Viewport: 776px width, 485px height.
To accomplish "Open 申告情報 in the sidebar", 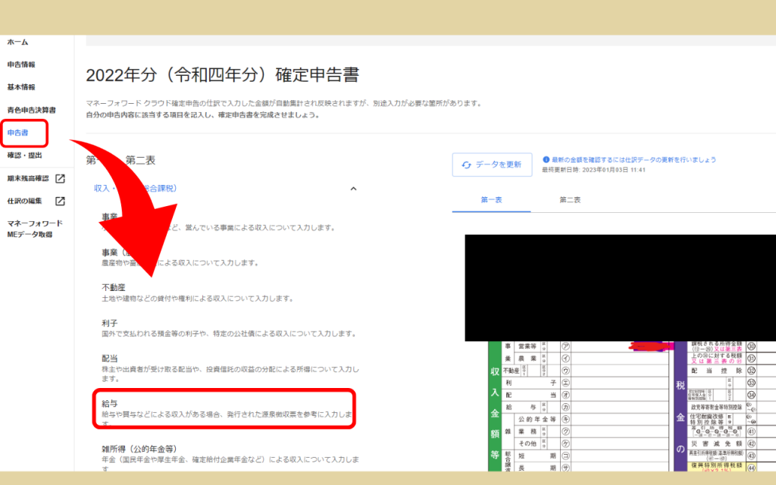I will [x=21, y=65].
